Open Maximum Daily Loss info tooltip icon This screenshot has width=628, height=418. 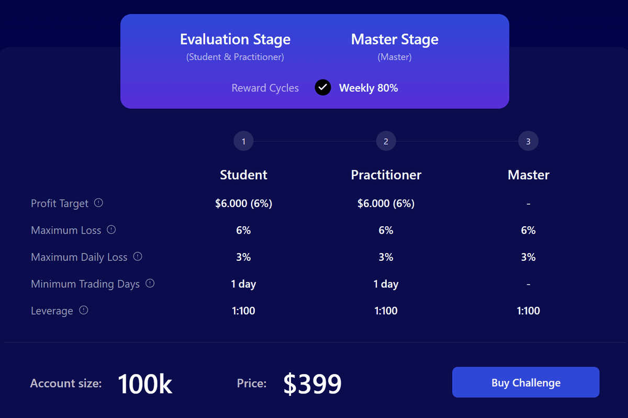[x=138, y=257]
